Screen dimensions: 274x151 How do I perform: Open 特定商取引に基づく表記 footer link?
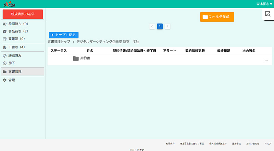192,144
